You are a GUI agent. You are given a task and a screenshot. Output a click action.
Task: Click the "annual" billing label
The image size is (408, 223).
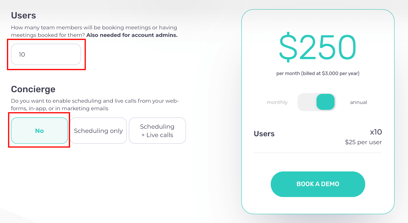(x=358, y=102)
